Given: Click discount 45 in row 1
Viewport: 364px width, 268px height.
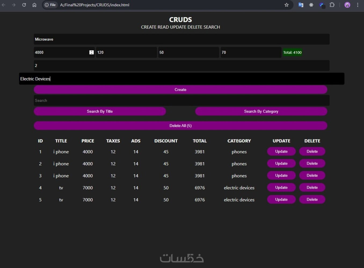Looking at the screenshot, I should click(166, 152).
